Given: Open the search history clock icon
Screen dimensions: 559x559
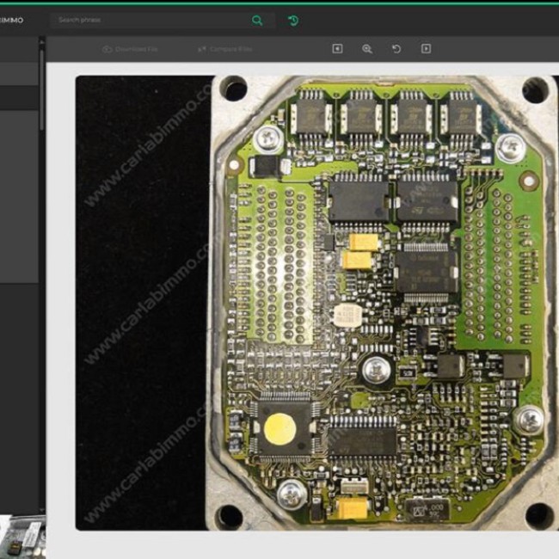Looking at the screenshot, I should click(293, 21).
